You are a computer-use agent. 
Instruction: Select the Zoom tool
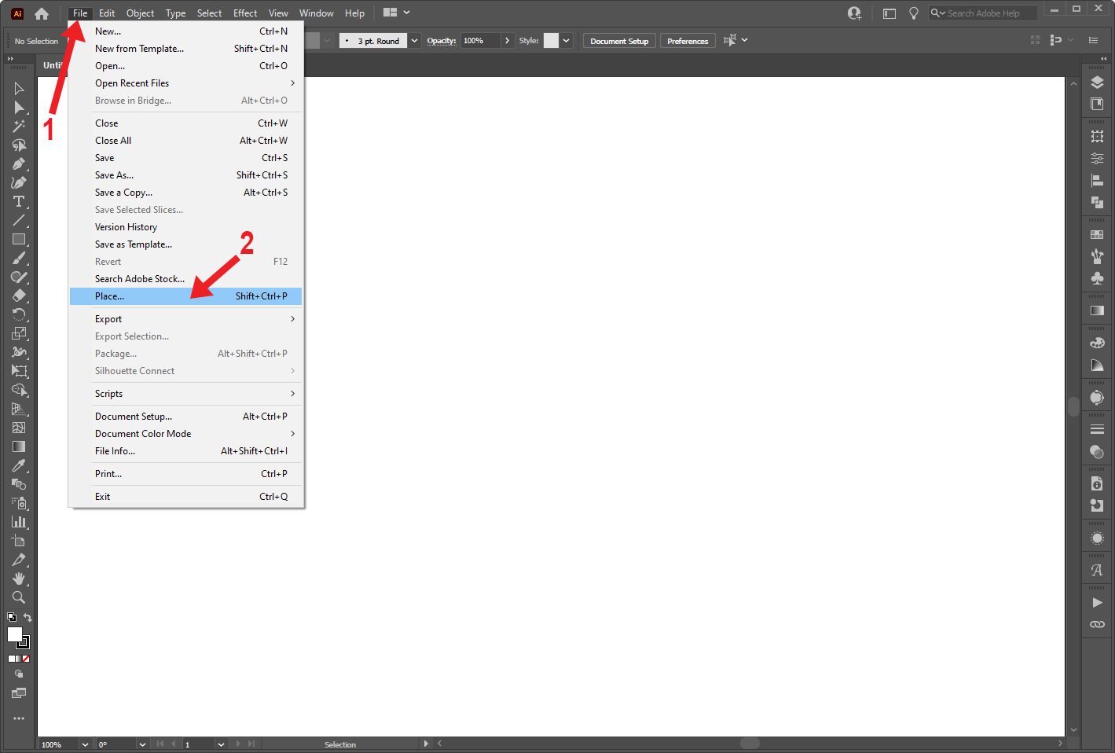[x=19, y=598]
